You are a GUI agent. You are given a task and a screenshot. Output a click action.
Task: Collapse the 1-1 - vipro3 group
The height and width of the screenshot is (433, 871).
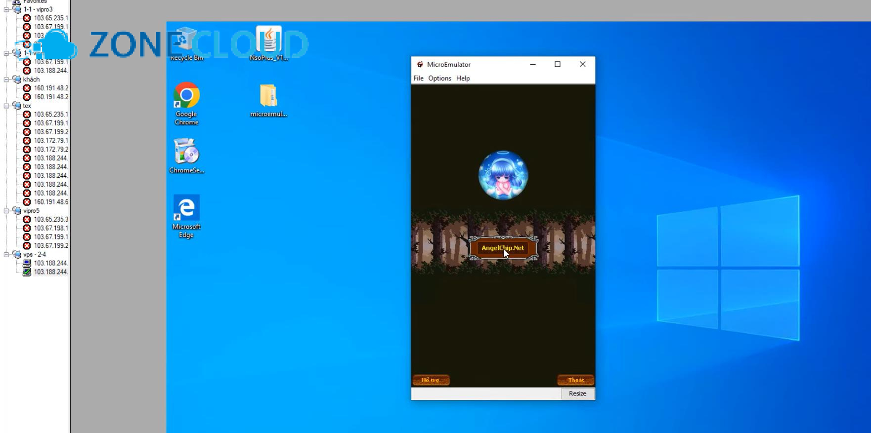point(6,9)
